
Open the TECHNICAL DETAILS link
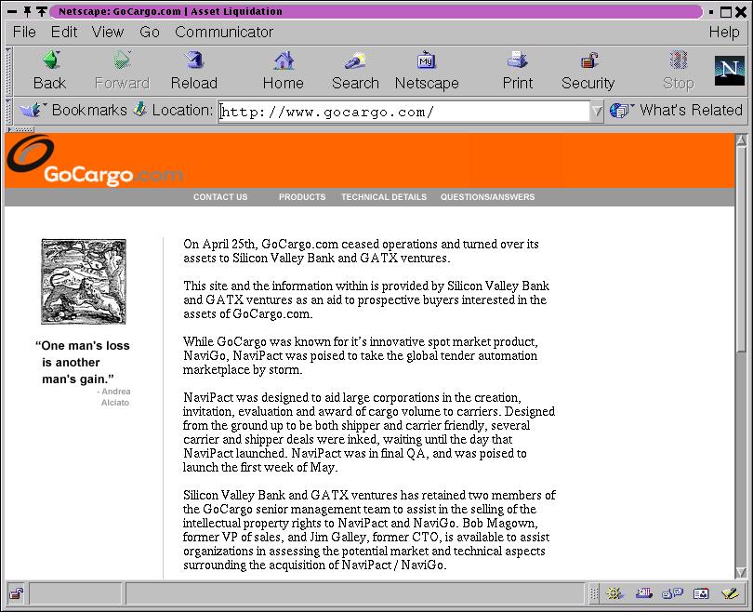(x=383, y=197)
